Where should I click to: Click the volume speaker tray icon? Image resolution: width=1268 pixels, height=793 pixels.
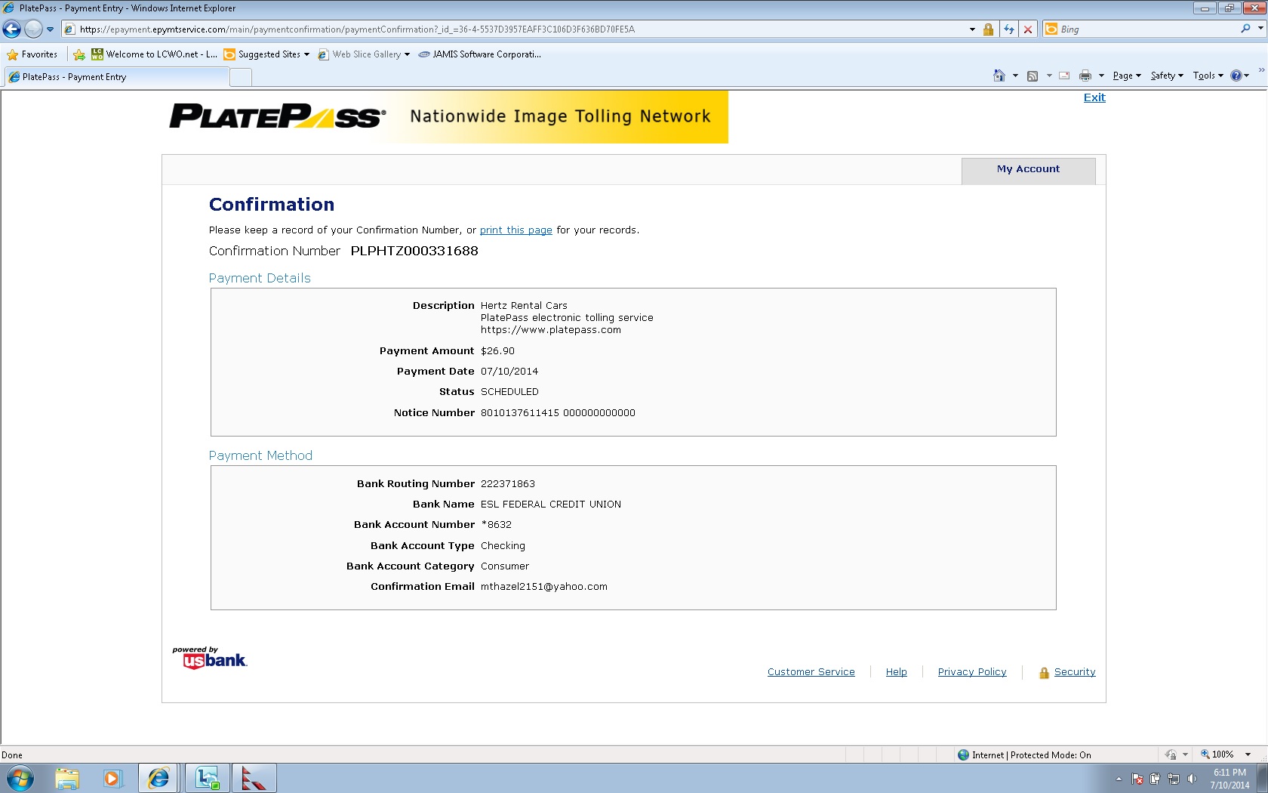click(x=1192, y=779)
